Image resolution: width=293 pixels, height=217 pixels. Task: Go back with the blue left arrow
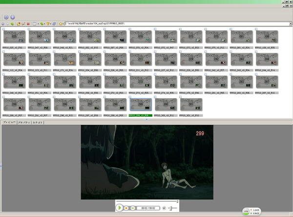tap(3, 24)
